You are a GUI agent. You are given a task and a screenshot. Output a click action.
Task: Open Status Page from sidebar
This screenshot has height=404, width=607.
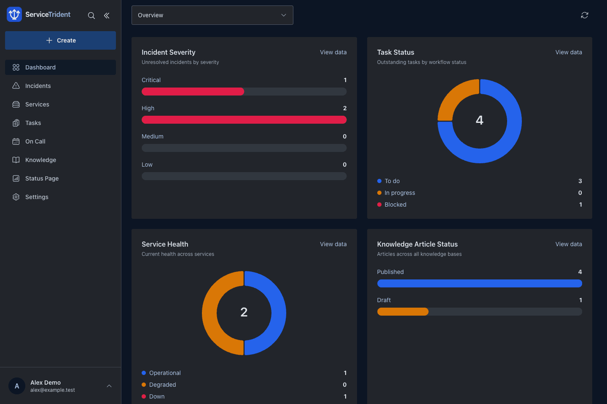pos(60,178)
